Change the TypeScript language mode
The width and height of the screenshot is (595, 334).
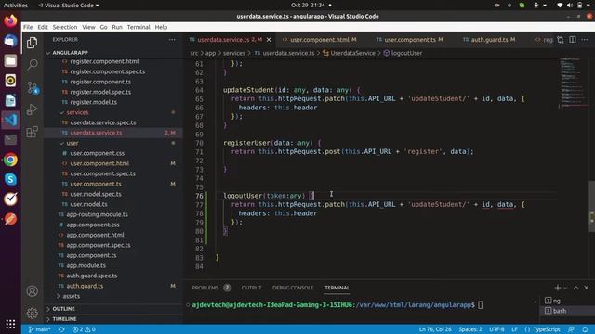(x=546, y=329)
